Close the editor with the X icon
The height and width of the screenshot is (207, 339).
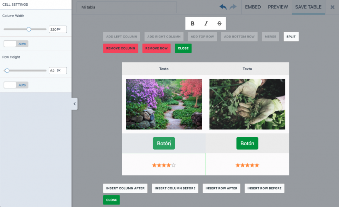(x=332, y=7)
